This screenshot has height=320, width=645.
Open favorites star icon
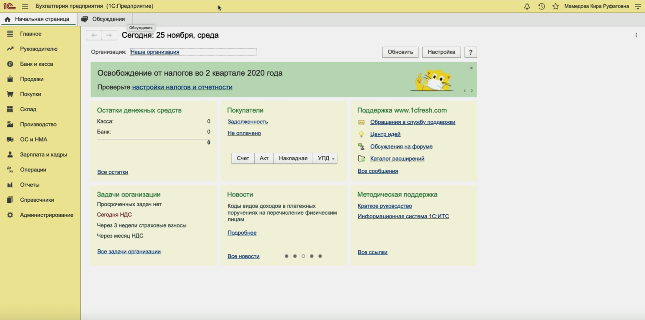click(555, 6)
